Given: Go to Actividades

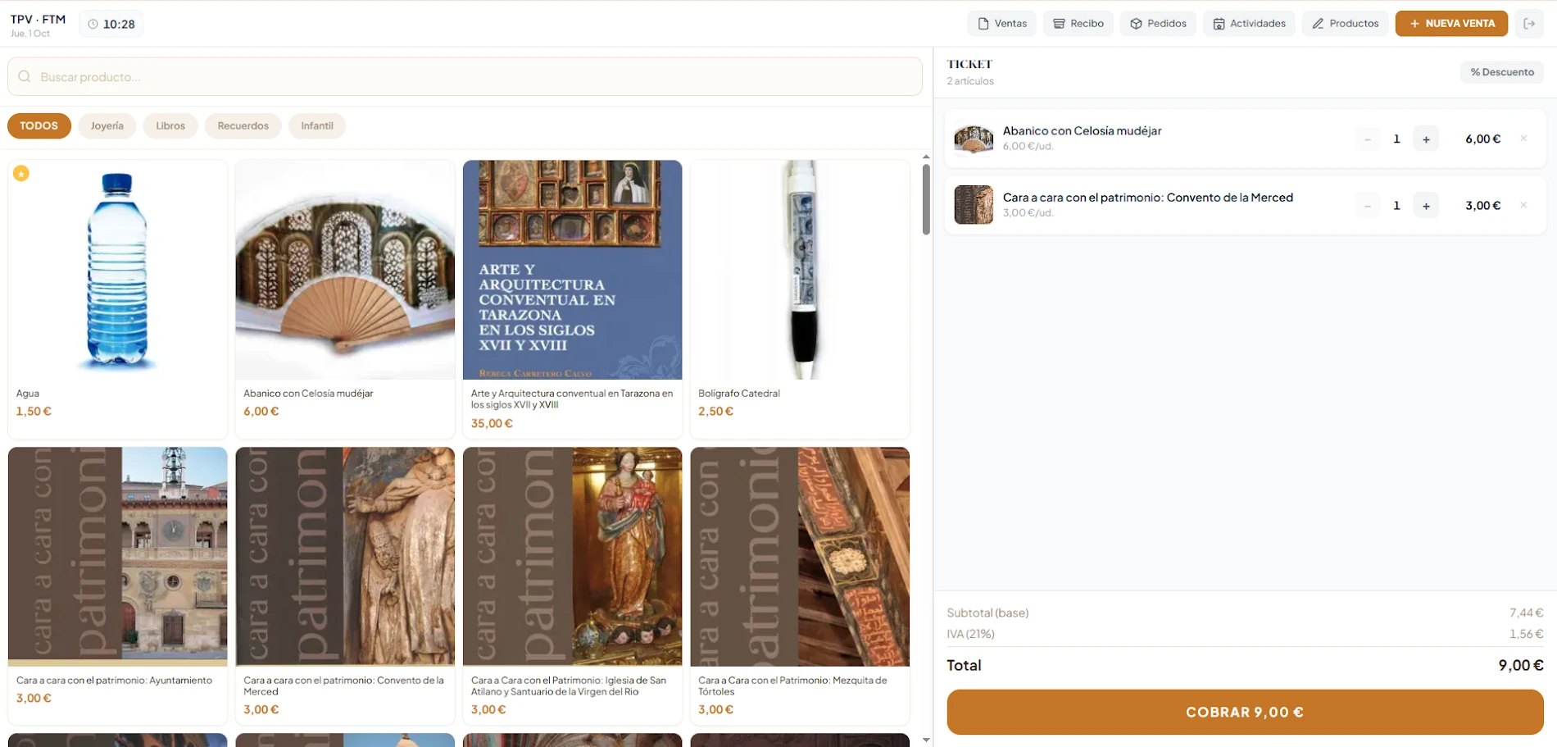Looking at the screenshot, I should 1249,24.
